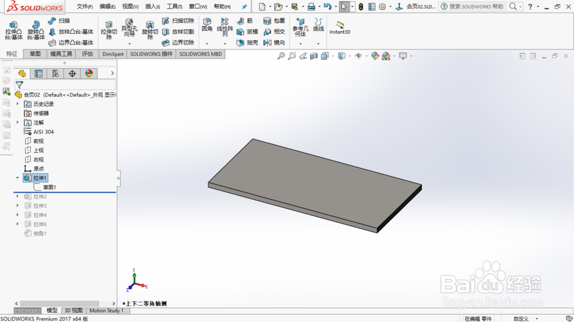Open the 文件(F) menu

[x=84, y=6]
